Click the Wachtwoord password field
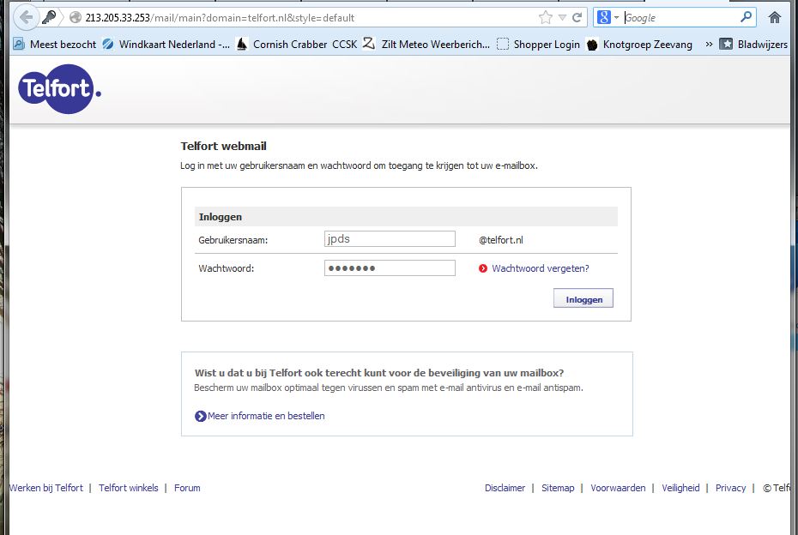This screenshot has height=535, width=798. pos(390,268)
